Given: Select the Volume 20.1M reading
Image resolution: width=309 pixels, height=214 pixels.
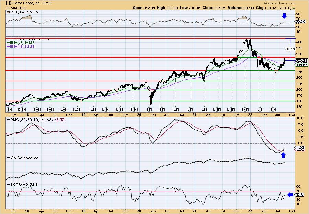Looking at the screenshot, I should 241,8.
